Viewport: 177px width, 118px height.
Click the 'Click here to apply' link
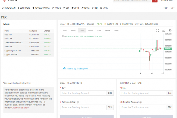pos(20,108)
